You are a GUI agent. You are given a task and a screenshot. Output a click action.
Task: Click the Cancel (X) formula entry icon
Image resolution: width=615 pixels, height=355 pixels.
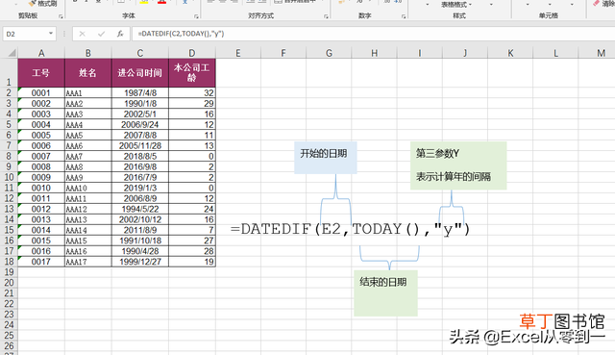(x=82, y=34)
